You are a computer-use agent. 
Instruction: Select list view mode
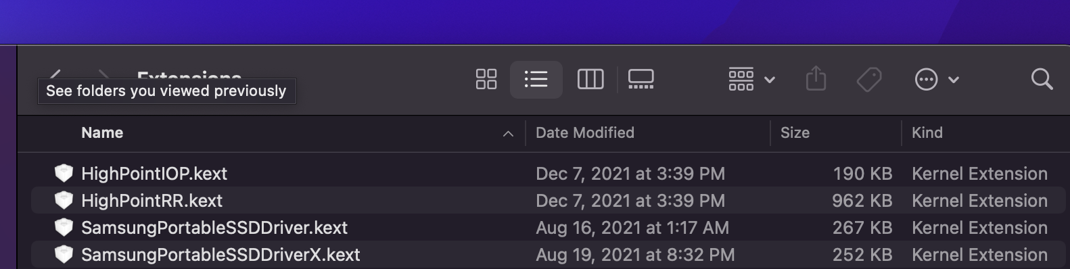point(536,79)
